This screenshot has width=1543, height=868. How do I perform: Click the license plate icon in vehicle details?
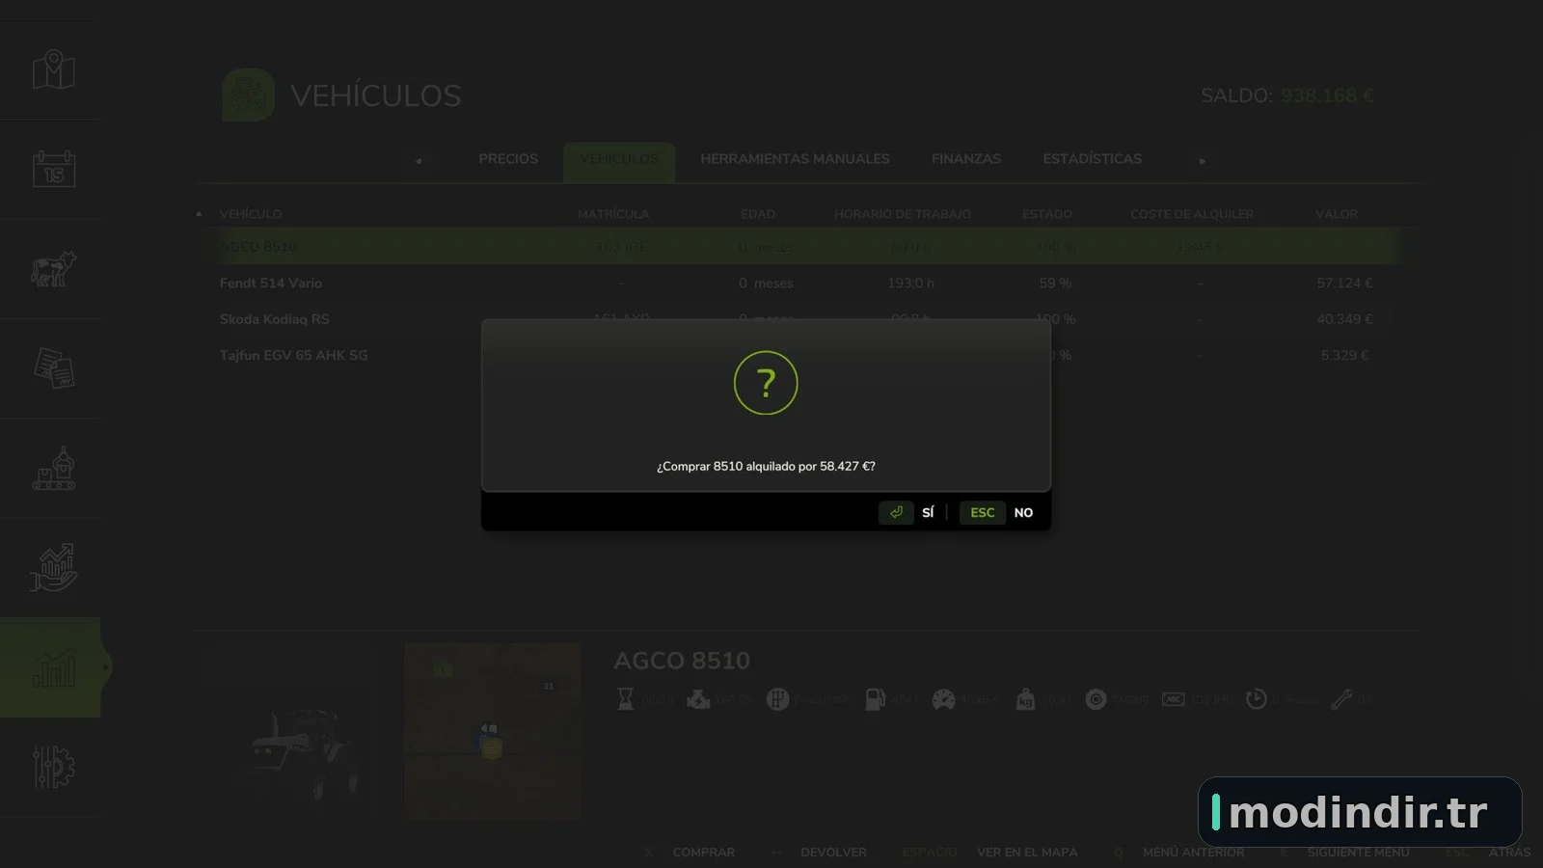point(1173,699)
